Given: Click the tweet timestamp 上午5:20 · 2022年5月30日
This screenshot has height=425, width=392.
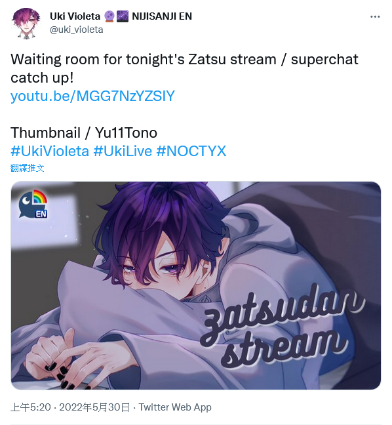Looking at the screenshot, I should [x=70, y=407].
